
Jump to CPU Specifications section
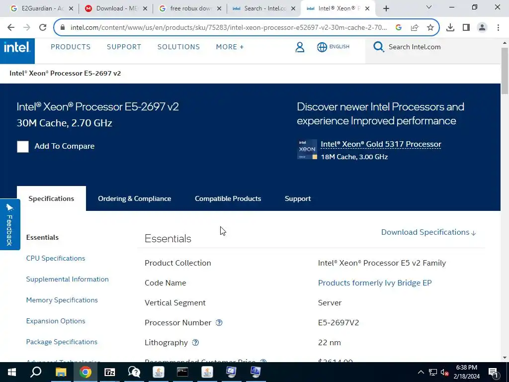56,258
